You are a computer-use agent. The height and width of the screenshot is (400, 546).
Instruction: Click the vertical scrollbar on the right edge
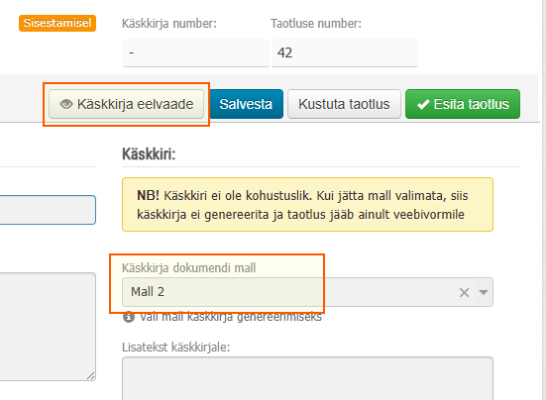point(543,200)
